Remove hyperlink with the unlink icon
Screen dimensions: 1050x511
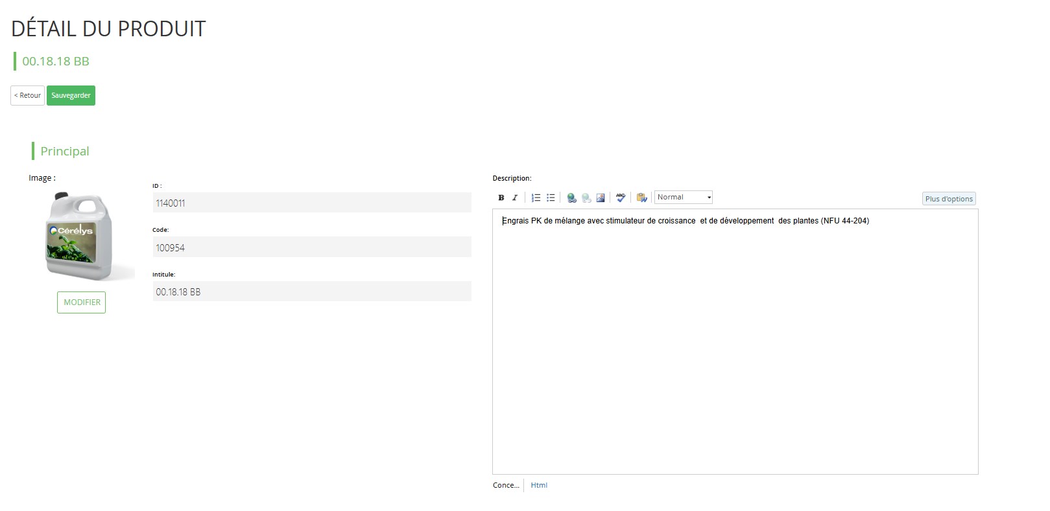click(x=586, y=198)
